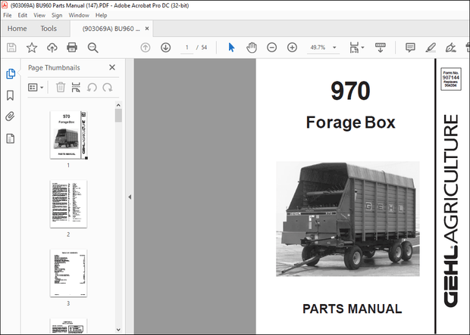Click the add comment icon
This screenshot has height=335, width=470.
point(410,48)
